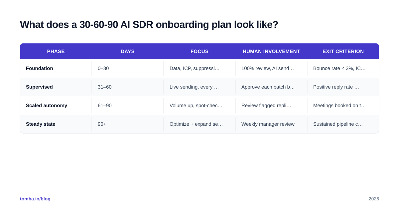The width and height of the screenshot is (399, 209).
Task: Click the 2026 year label
Action: pos(374,199)
